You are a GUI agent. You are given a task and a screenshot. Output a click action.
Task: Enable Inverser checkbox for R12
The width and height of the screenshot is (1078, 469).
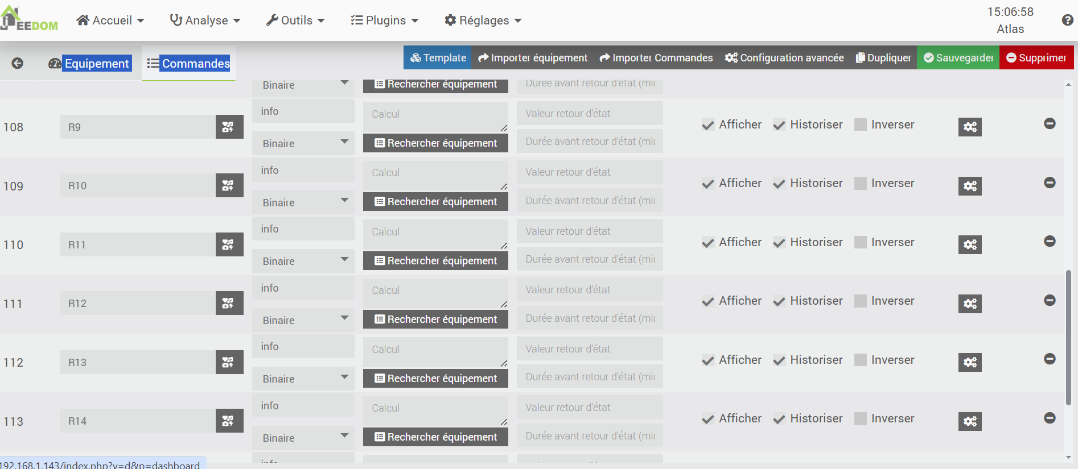(861, 301)
